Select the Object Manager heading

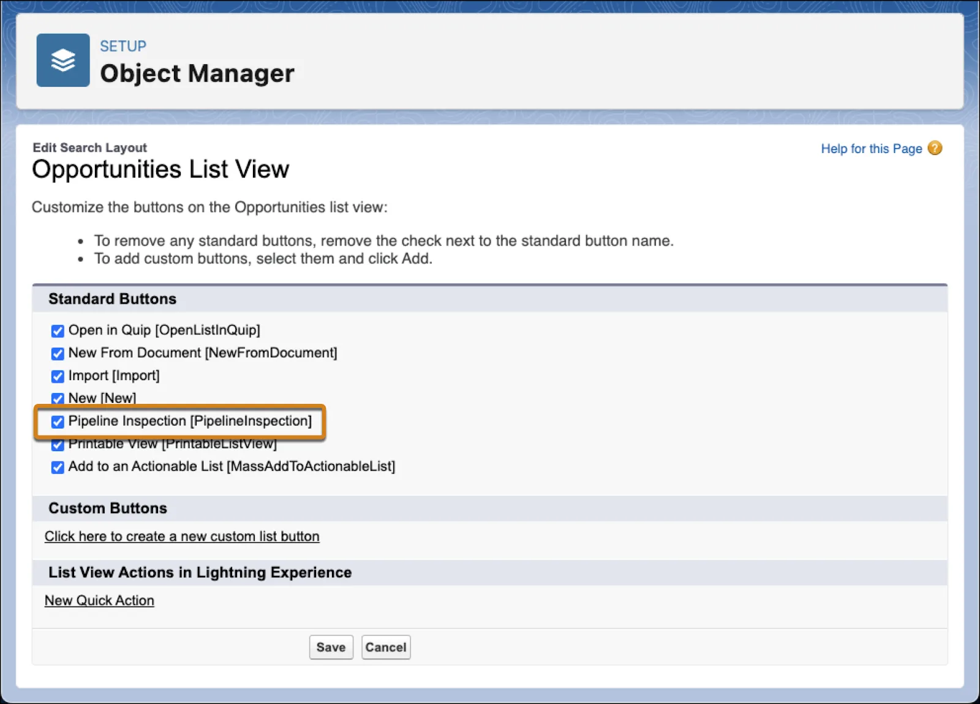pyautogui.click(x=197, y=73)
